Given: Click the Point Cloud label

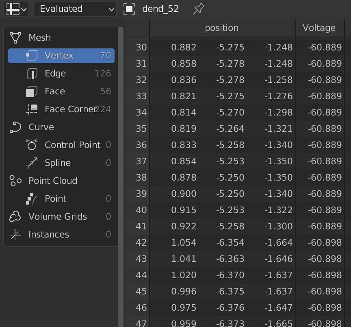Looking at the screenshot, I should (x=53, y=181).
